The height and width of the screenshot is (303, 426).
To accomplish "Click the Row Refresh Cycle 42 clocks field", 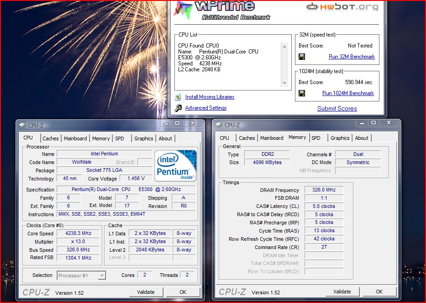I will pos(324,239).
